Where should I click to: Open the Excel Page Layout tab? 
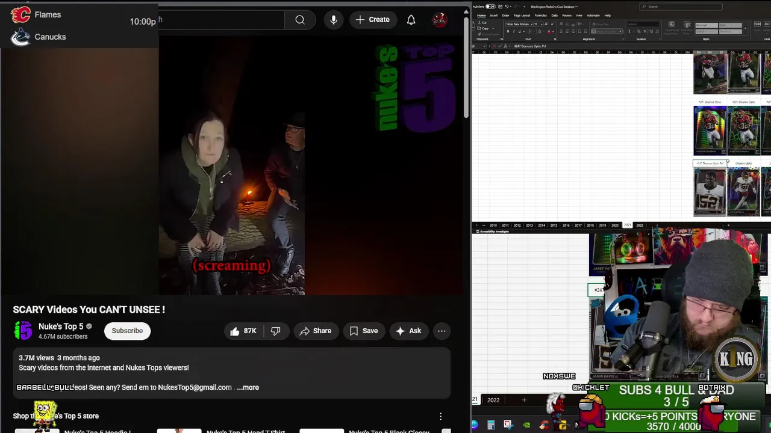pos(522,16)
